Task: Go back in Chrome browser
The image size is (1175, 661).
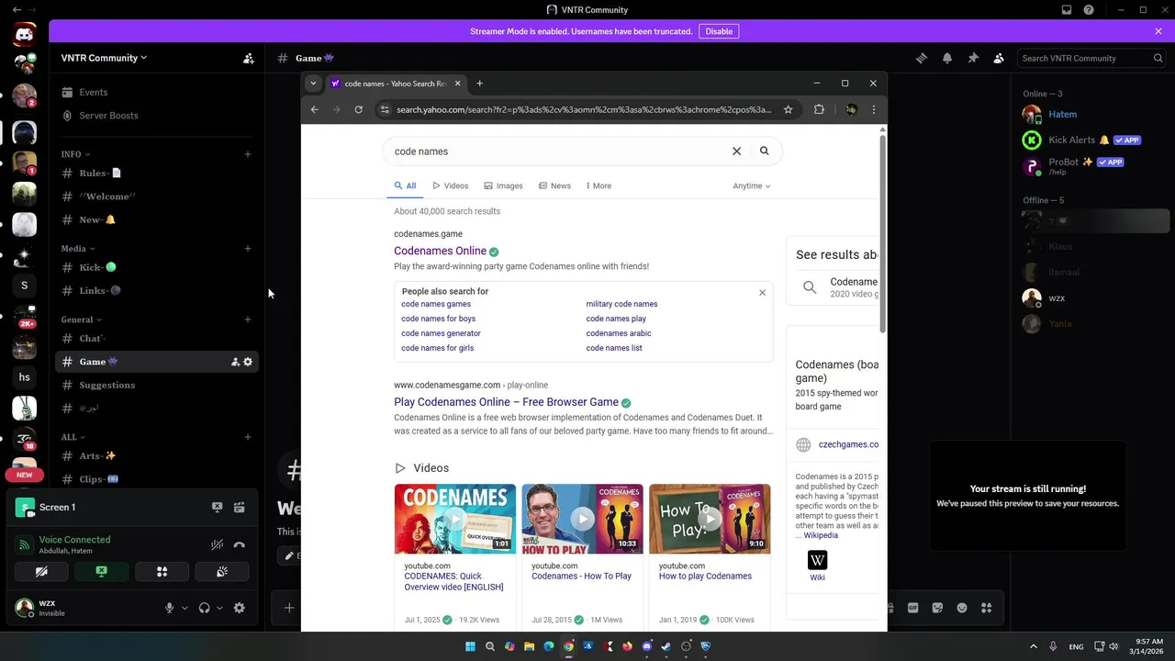Action: [314, 109]
